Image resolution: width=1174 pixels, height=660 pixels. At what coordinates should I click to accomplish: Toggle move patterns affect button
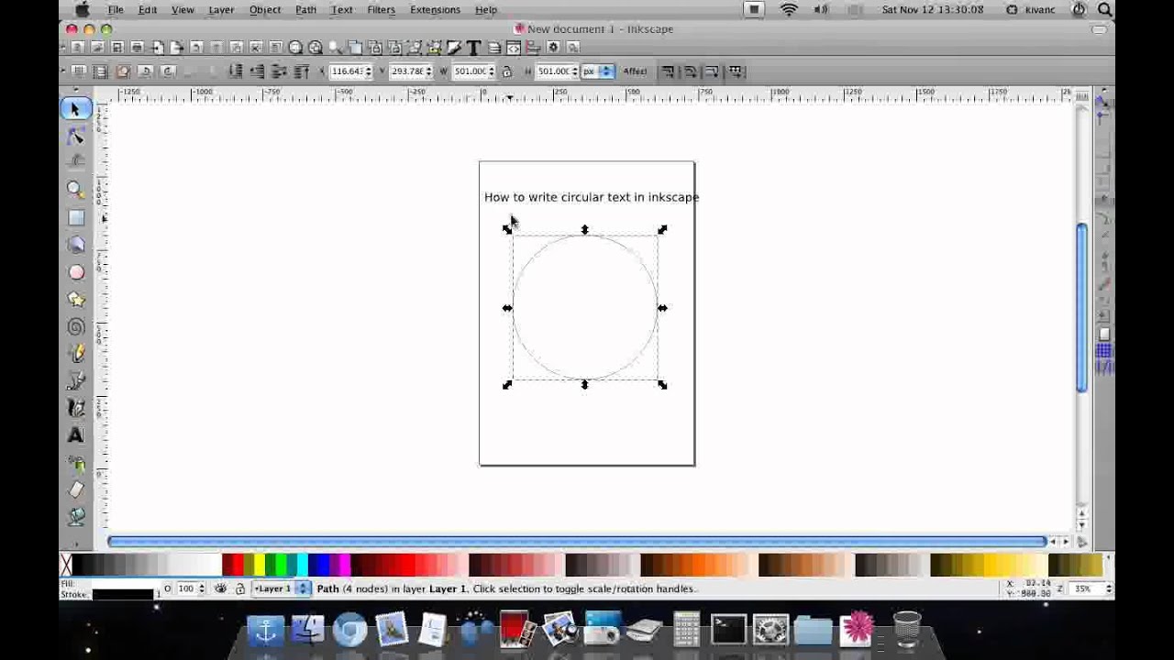point(736,71)
